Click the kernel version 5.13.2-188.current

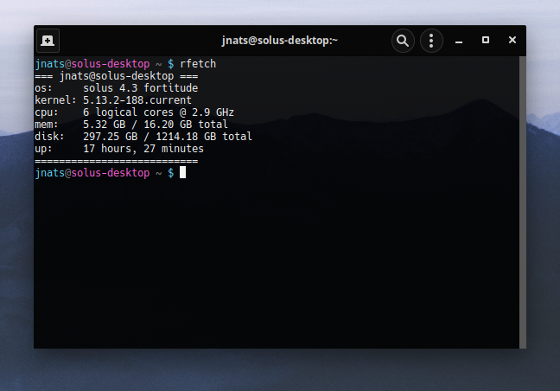click(x=137, y=100)
